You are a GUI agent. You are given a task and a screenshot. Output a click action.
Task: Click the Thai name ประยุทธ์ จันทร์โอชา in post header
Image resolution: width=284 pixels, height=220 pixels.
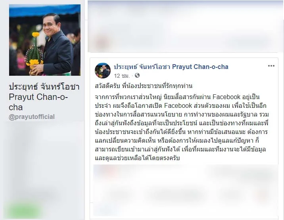[x=142, y=67]
